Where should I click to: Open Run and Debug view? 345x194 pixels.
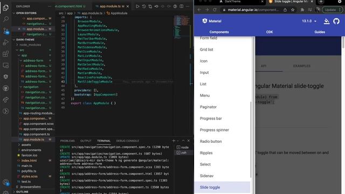6,42
